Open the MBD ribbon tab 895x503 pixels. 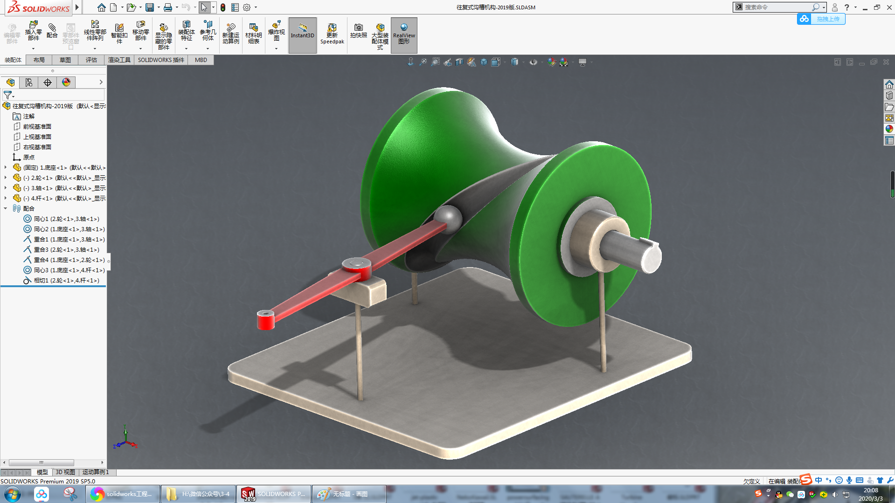[x=201, y=60]
